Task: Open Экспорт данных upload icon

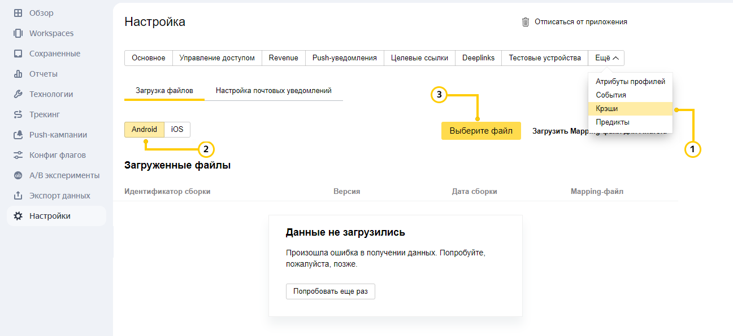Action: (18, 196)
